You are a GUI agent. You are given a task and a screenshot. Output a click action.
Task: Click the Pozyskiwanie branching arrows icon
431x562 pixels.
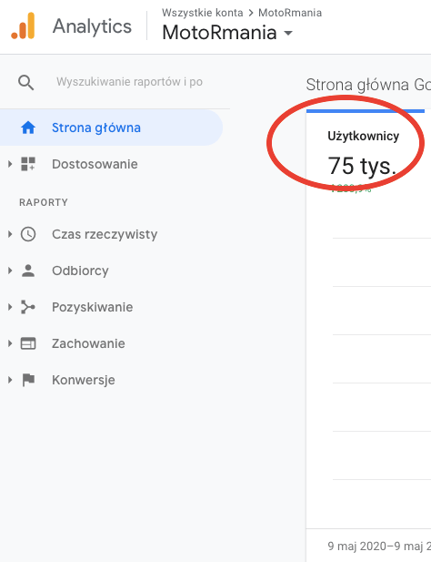(28, 307)
